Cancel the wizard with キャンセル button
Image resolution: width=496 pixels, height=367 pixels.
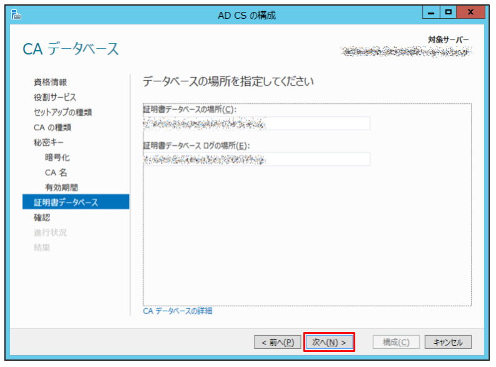(448, 342)
